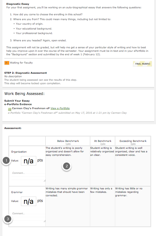Click the numbered marker 3 badge
The height and width of the screenshot is (236, 156).
pyautogui.click(x=8, y=219)
